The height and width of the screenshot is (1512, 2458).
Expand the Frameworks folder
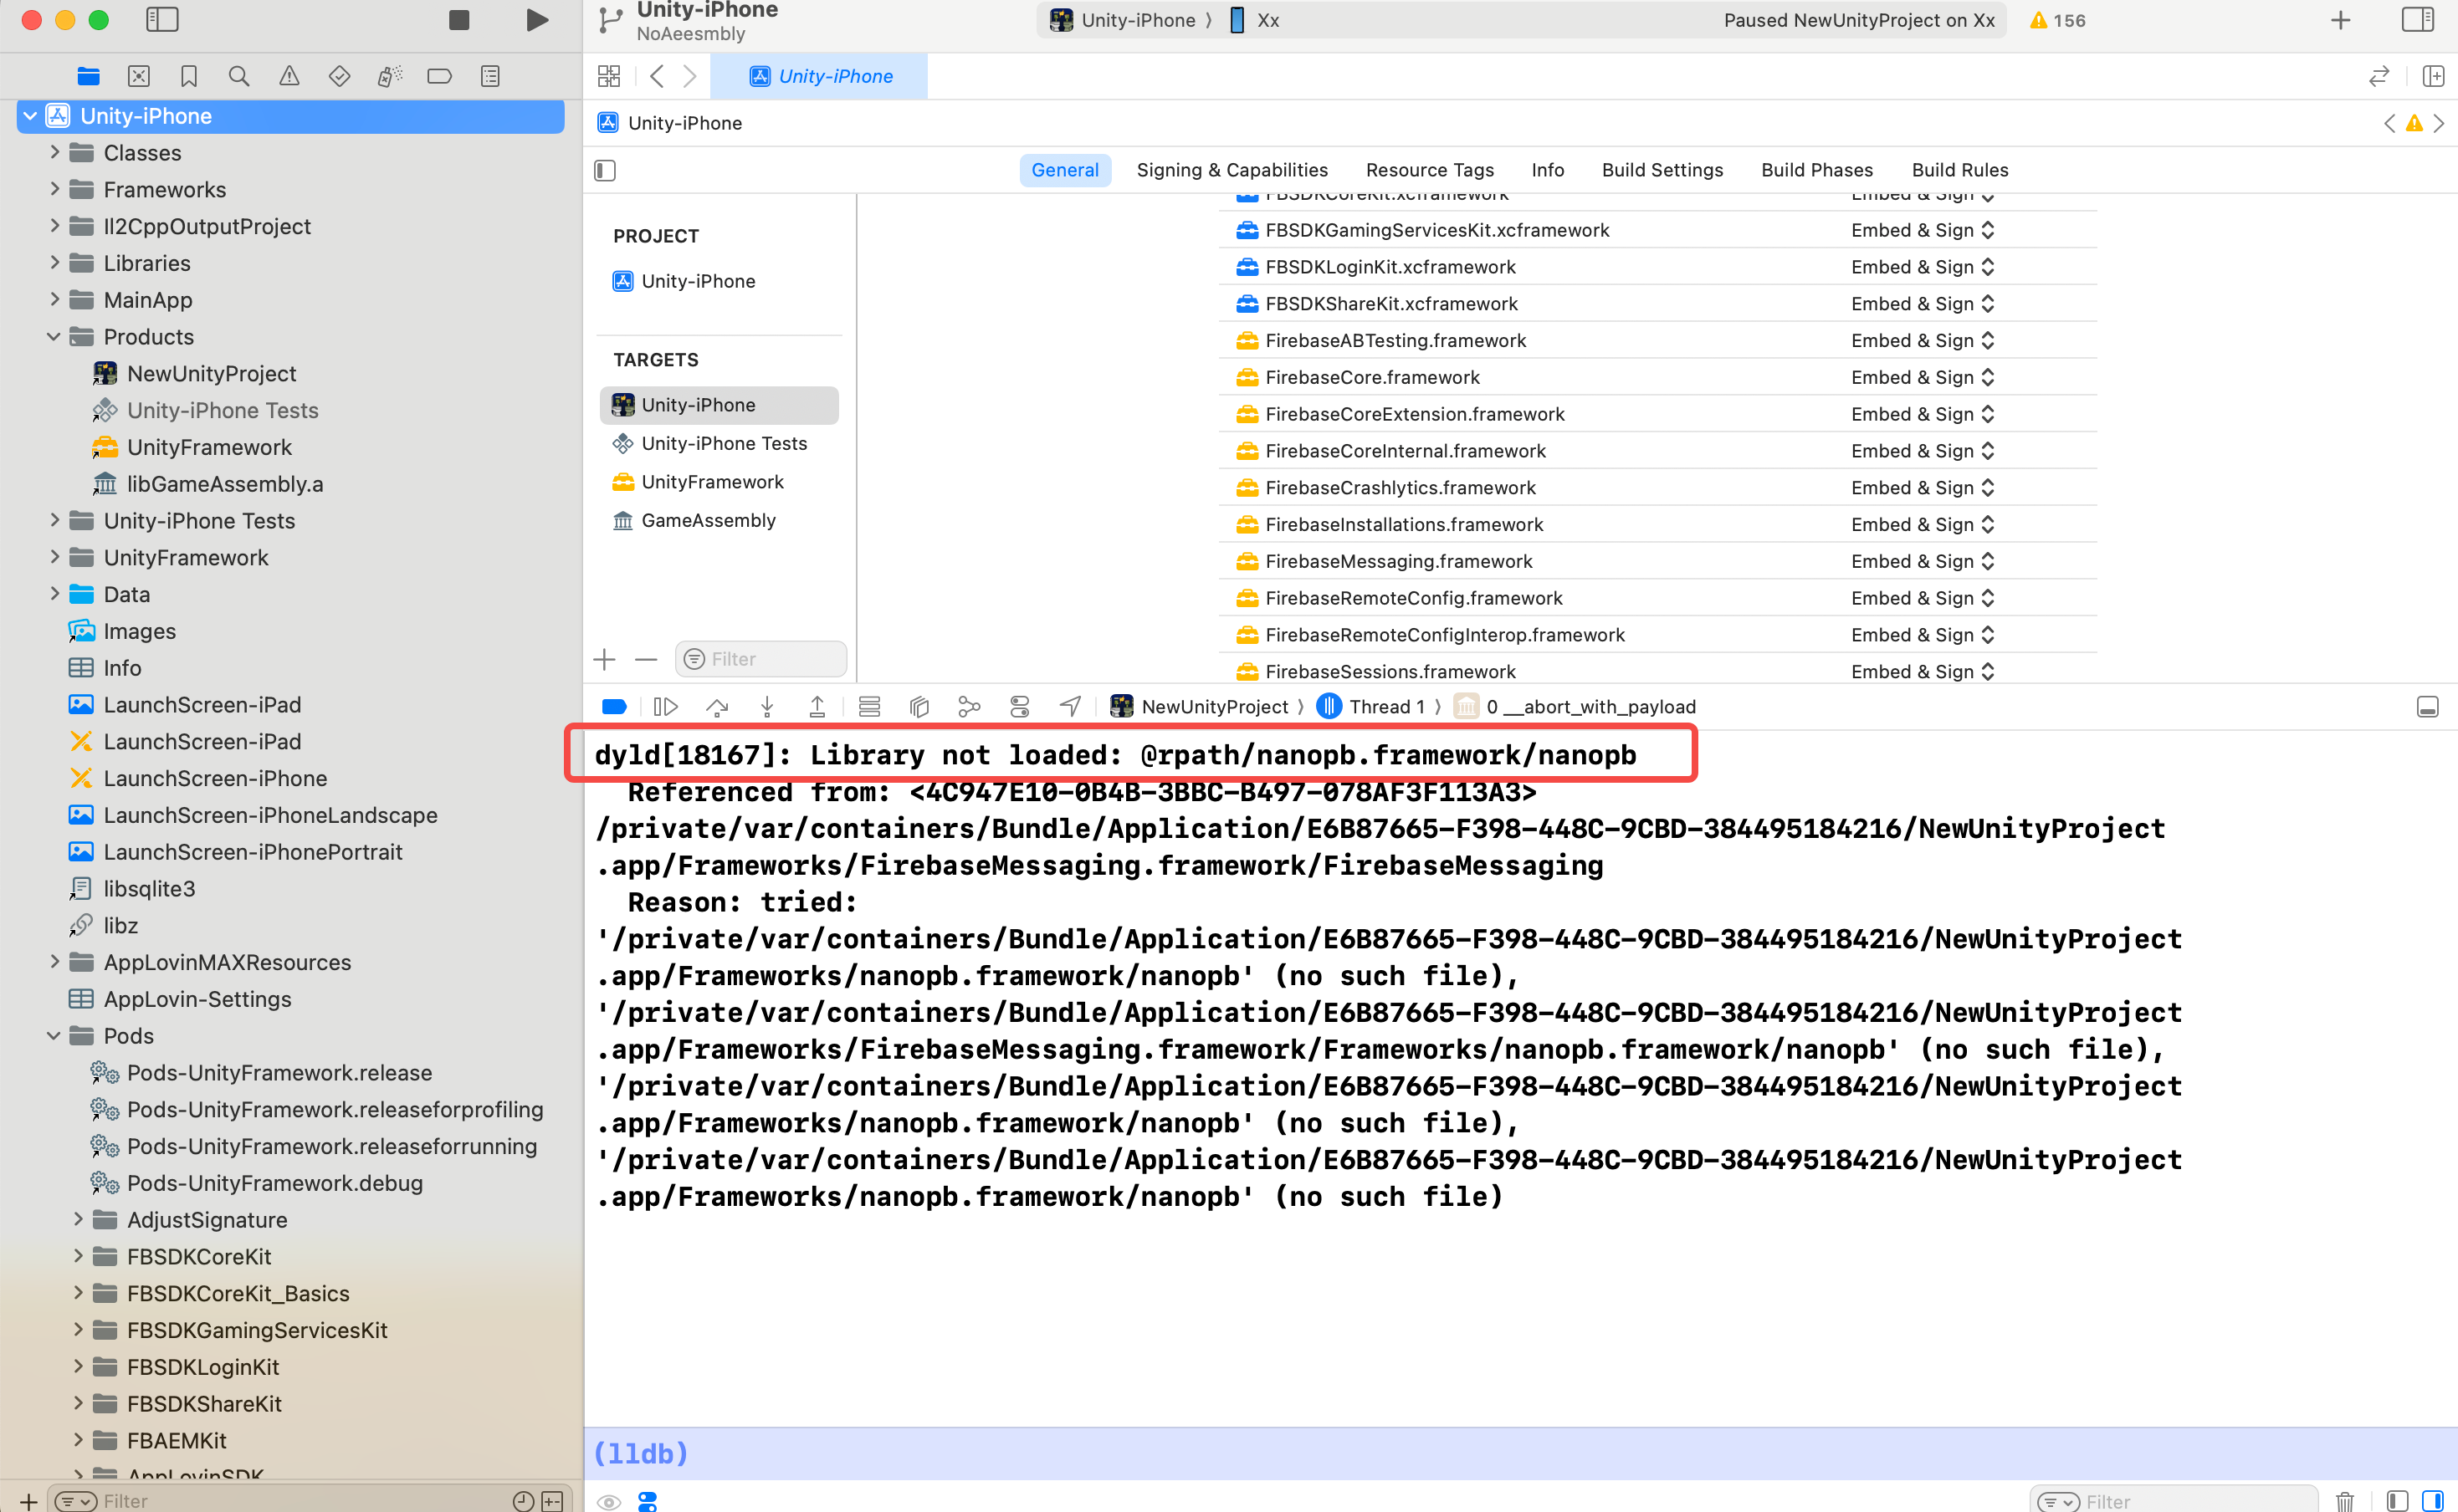(55, 189)
